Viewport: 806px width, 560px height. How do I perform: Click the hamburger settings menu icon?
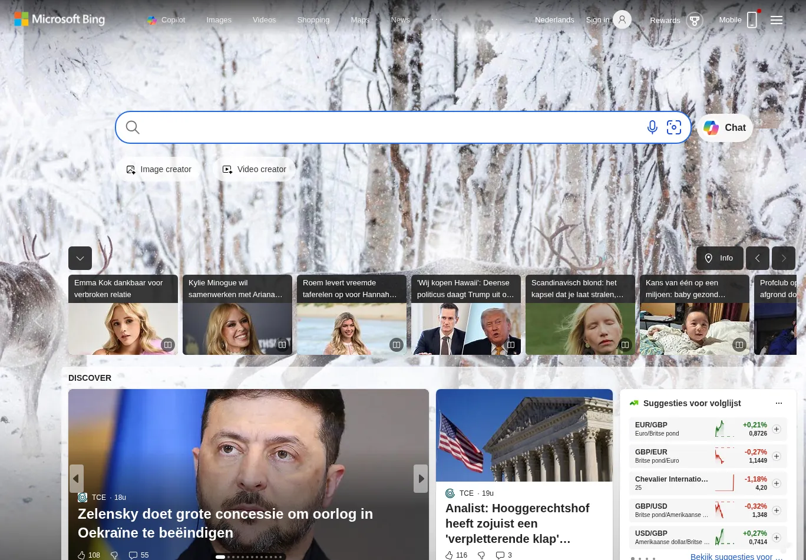777,20
